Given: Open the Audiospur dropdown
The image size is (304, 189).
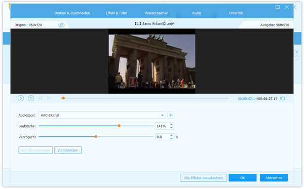Looking at the screenshot, I should (x=162, y=116).
